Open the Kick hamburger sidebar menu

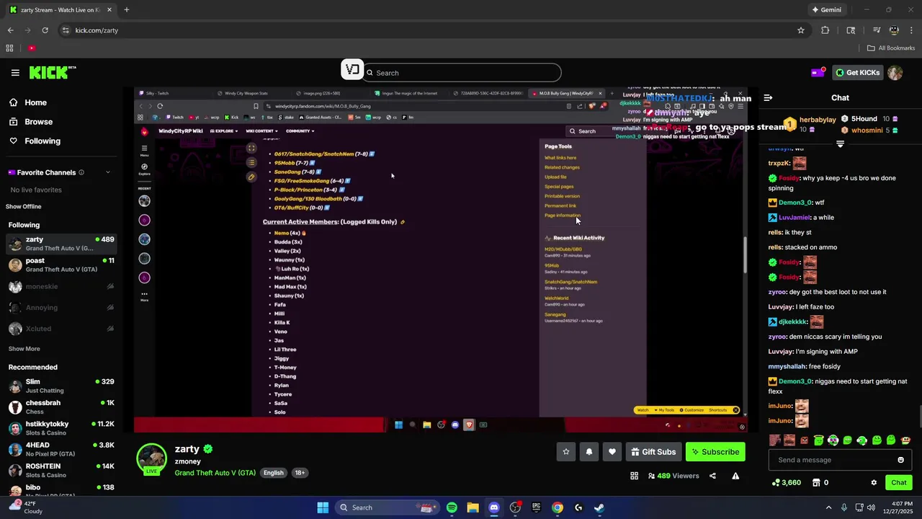tap(15, 73)
